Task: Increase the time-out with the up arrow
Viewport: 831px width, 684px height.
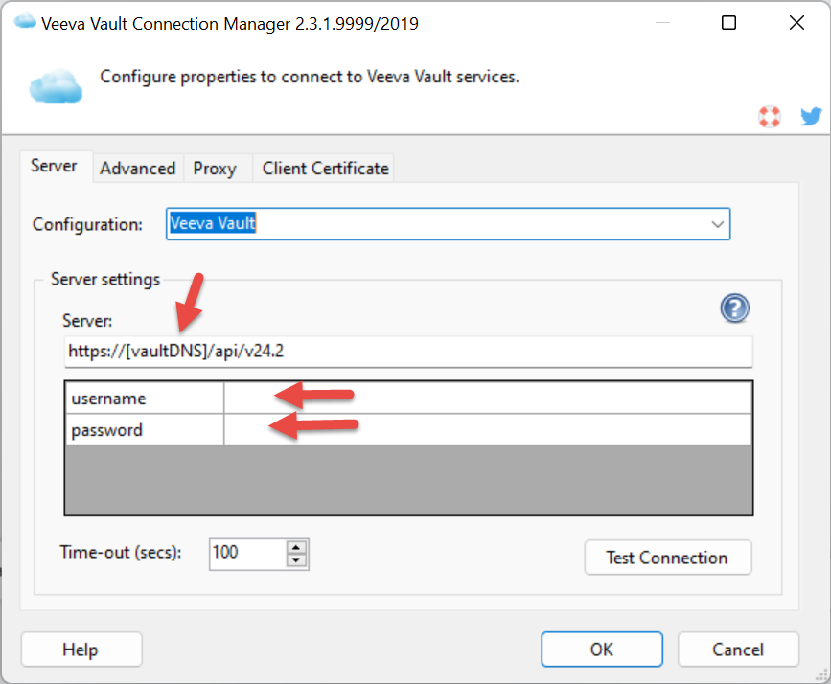Action: pos(296,548)
